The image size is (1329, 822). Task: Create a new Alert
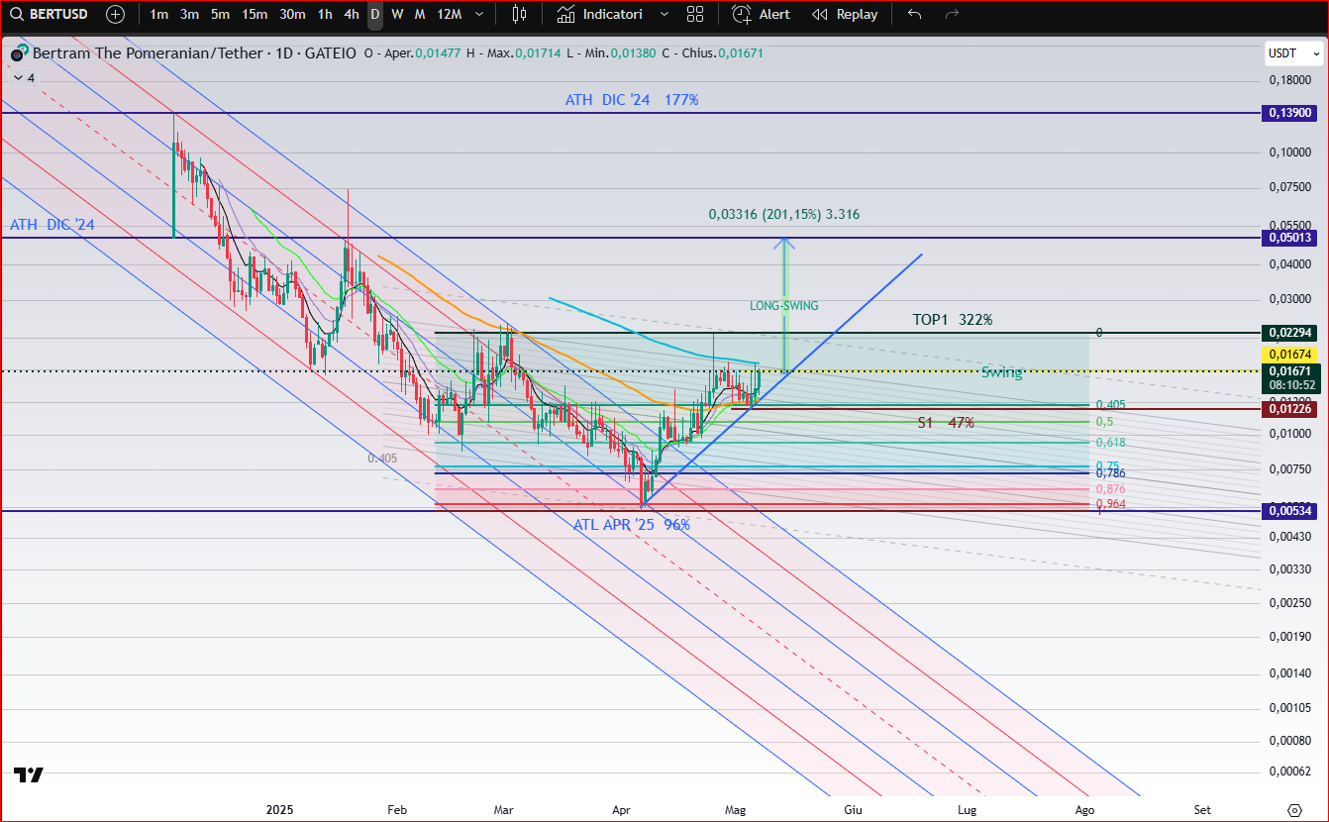click(x=761, y=14)
